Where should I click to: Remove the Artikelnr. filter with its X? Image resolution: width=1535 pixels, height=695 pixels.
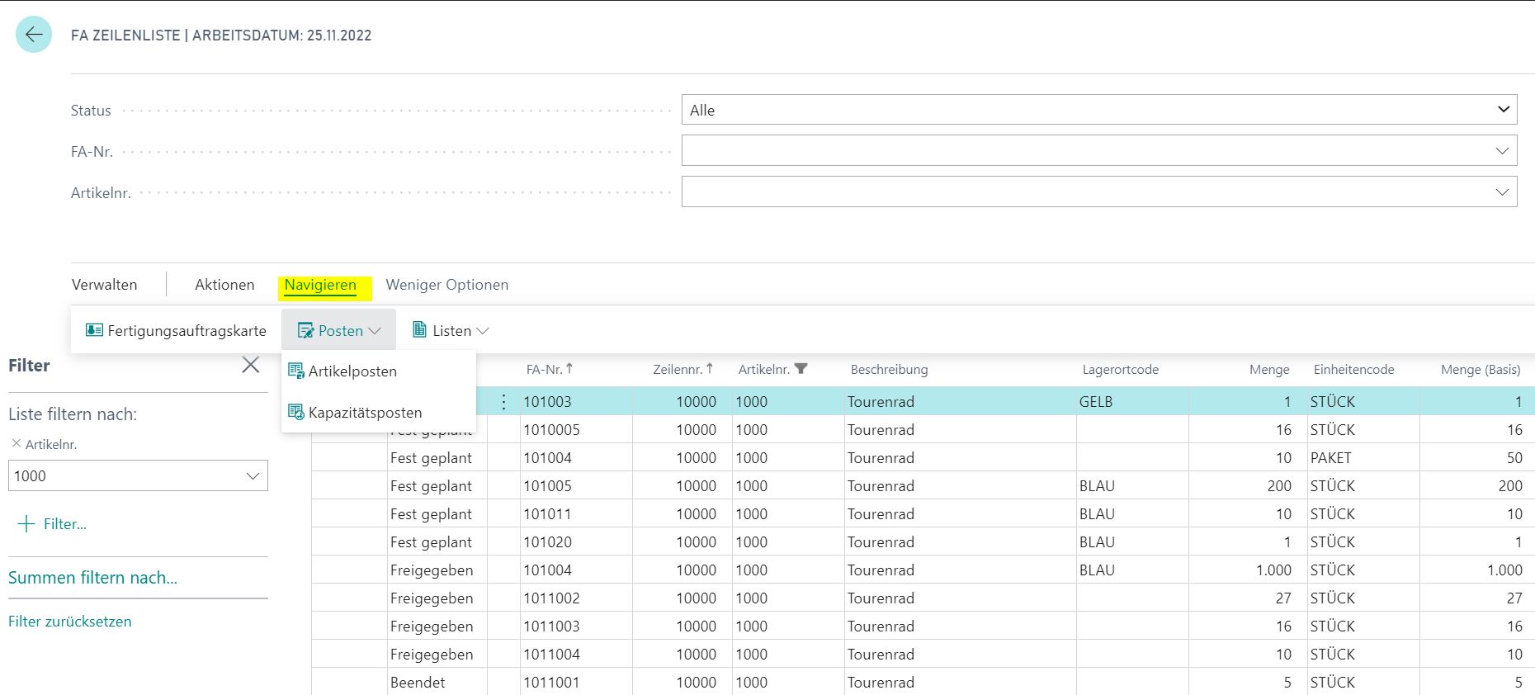click(16, 443)
